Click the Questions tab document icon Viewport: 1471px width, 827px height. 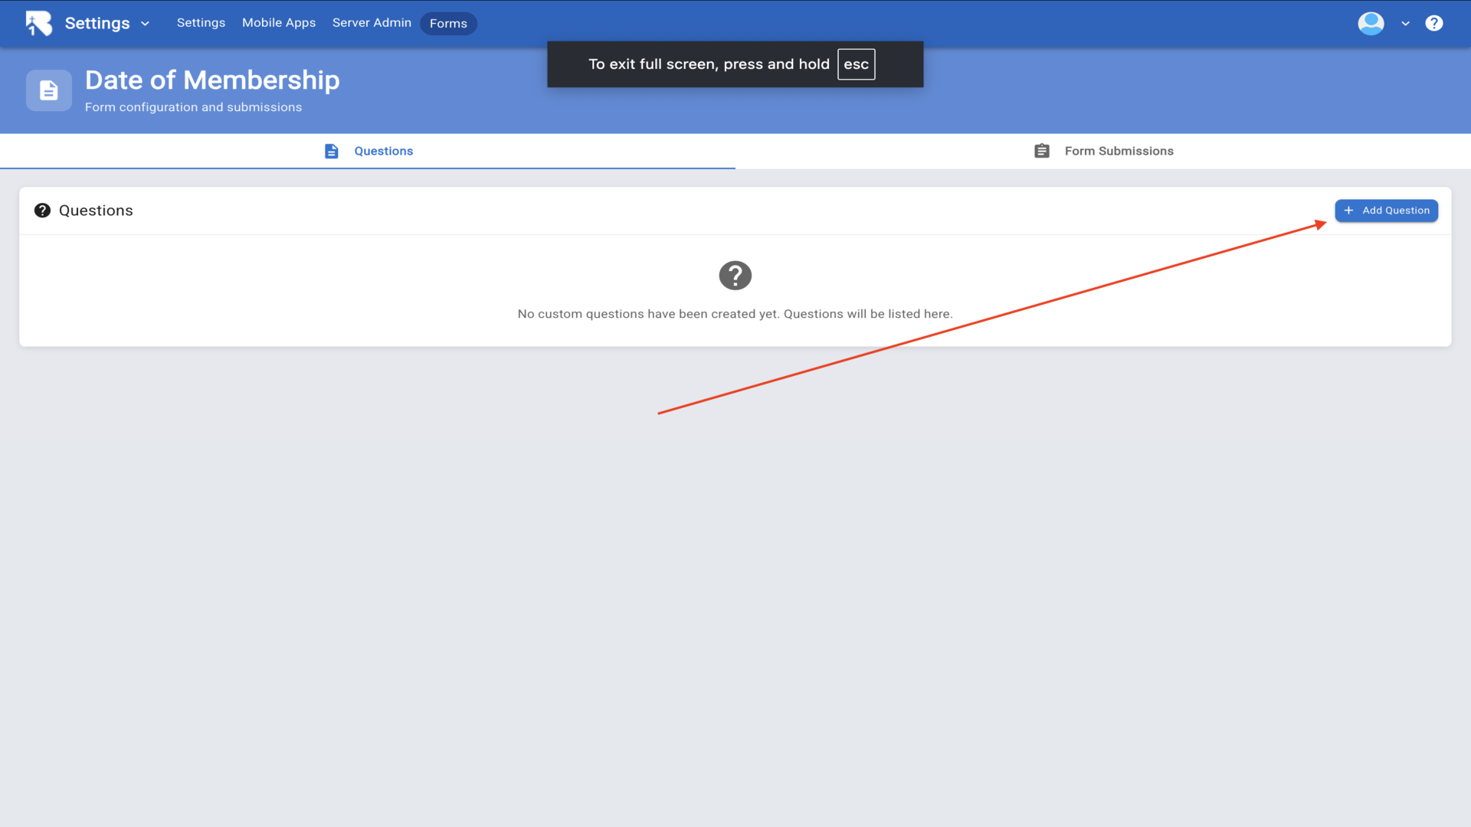click(331, 151)
